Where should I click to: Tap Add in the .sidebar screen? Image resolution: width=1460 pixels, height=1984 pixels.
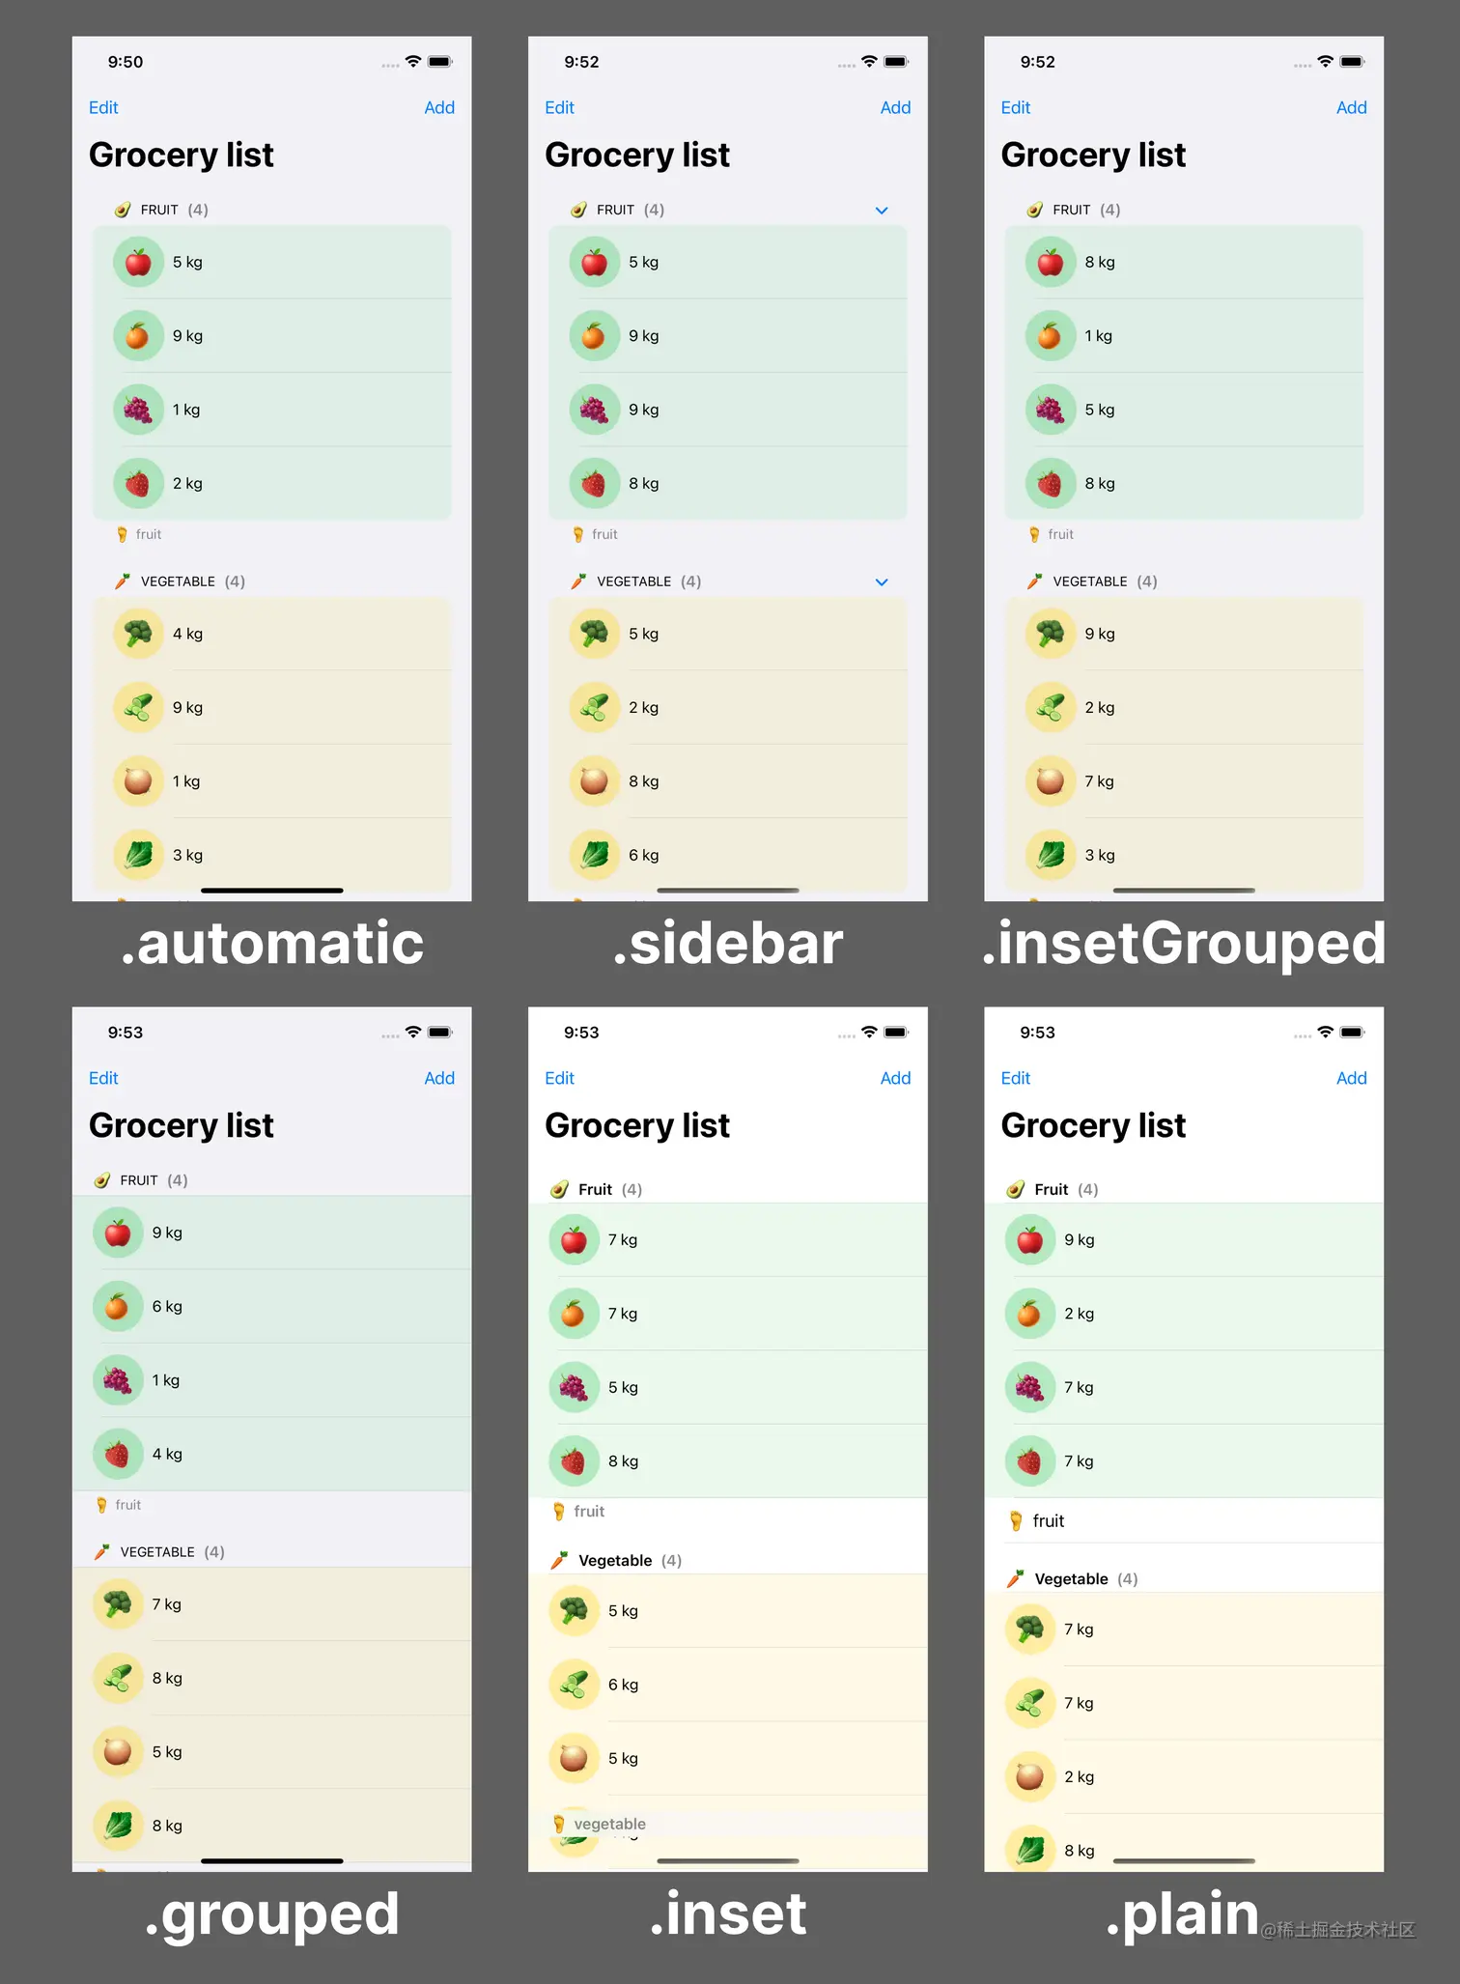coord(895,108)
